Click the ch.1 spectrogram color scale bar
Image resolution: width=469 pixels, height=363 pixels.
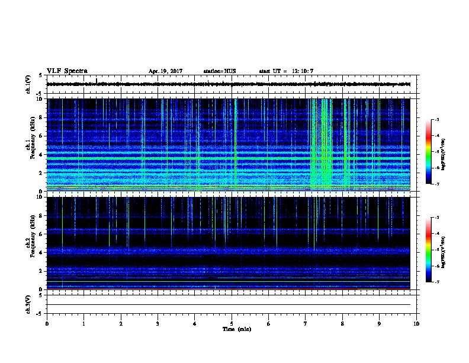pyautogui.click(x=428, y=152)
